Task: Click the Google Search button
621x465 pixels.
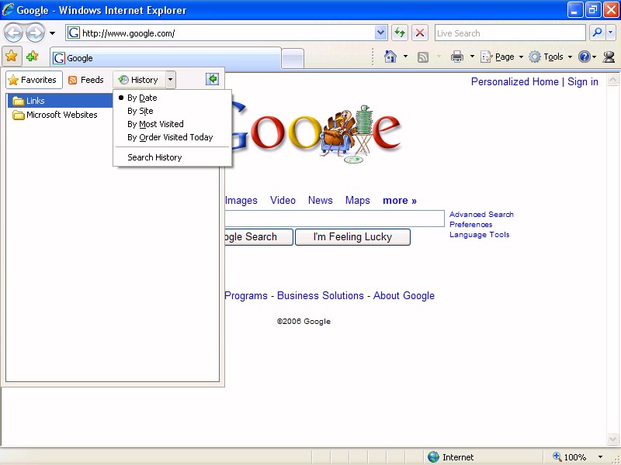Action: tap(259, 237)
